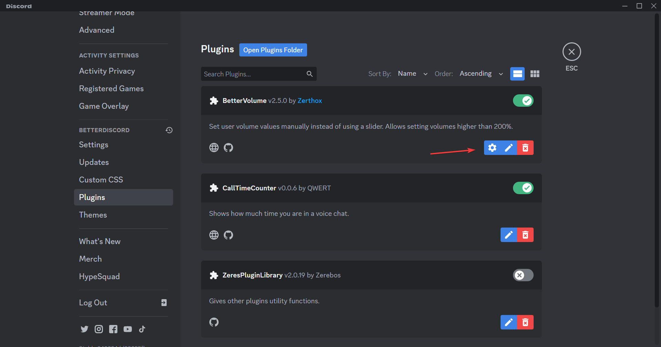Viewport: 661px width, 347px height.
Task: Go to Activity Privacy settings
Action: (x=124, y=71)
